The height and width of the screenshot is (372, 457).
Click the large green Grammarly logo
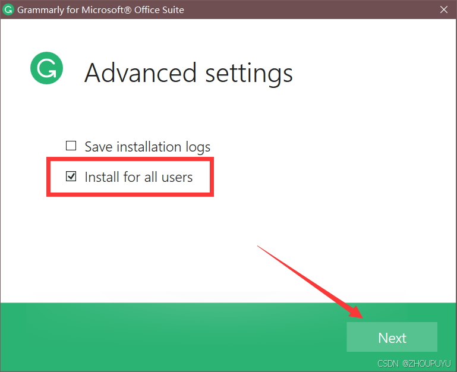tap(46, 68)
